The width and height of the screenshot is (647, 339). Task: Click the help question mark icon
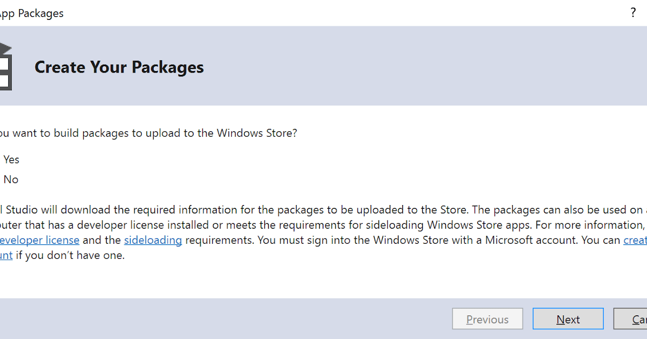click(633, 12)
